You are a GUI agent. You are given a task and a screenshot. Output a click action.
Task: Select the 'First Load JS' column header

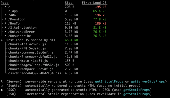[x=94, y=3]
